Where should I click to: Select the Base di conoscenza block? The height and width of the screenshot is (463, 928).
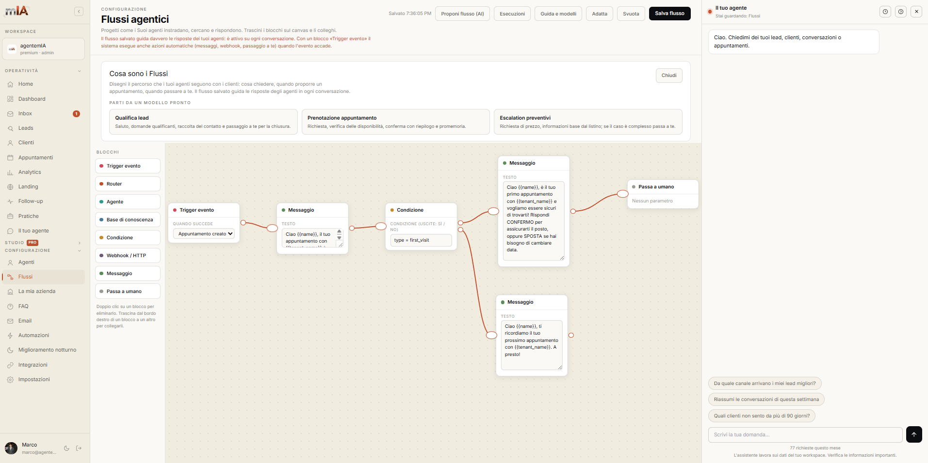tap(128, 220)
